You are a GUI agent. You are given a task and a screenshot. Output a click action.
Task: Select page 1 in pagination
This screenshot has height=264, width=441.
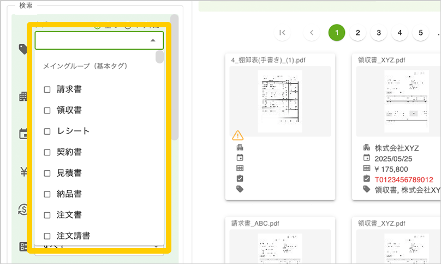click(337, 33)
